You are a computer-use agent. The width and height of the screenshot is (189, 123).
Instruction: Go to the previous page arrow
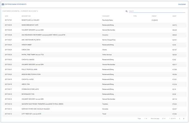pos(179,119)
